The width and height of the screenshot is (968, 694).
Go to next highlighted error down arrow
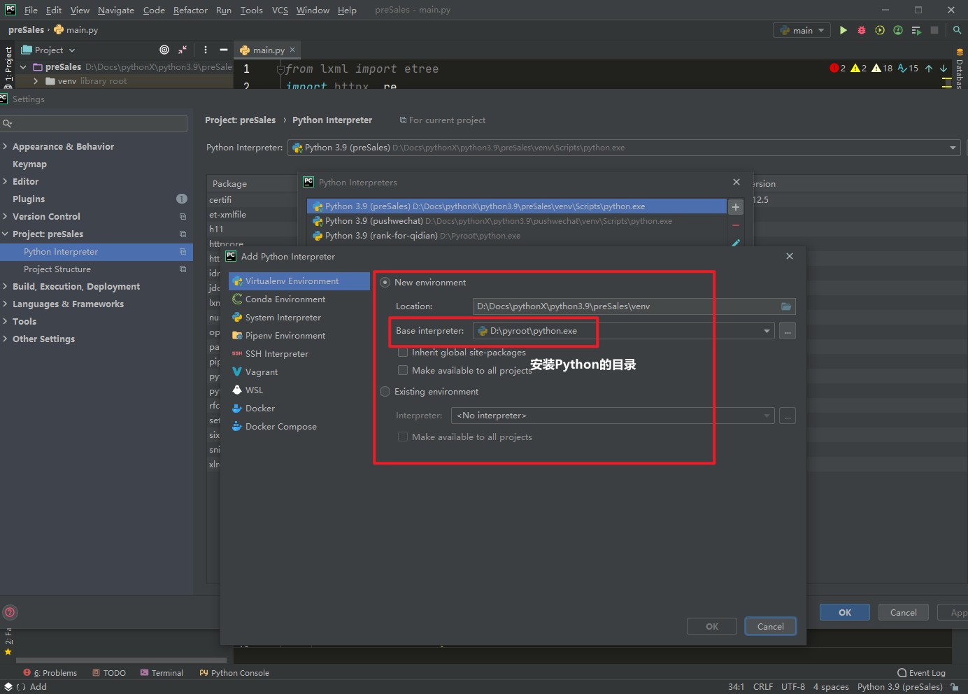(944, 68)
